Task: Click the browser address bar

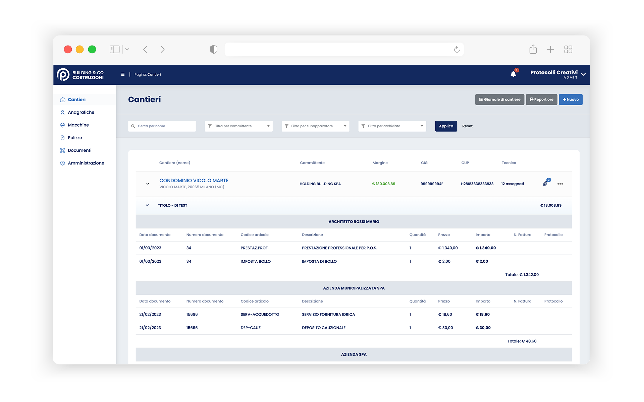Action: coord(344,49)
